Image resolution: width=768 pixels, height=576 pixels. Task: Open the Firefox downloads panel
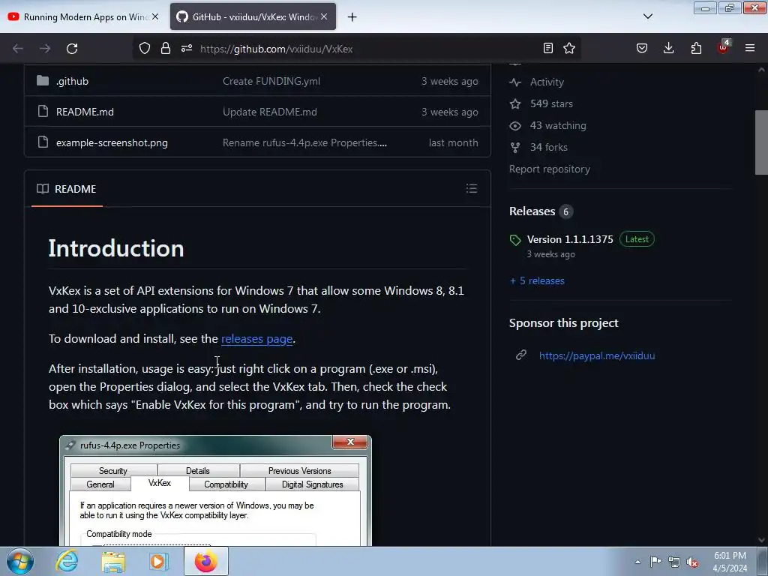coord(668,48)
